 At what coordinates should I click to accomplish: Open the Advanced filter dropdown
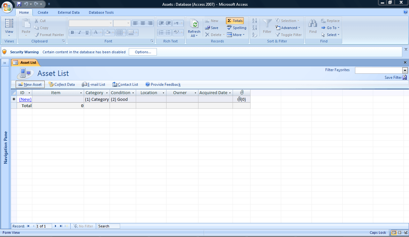point(288,28)
